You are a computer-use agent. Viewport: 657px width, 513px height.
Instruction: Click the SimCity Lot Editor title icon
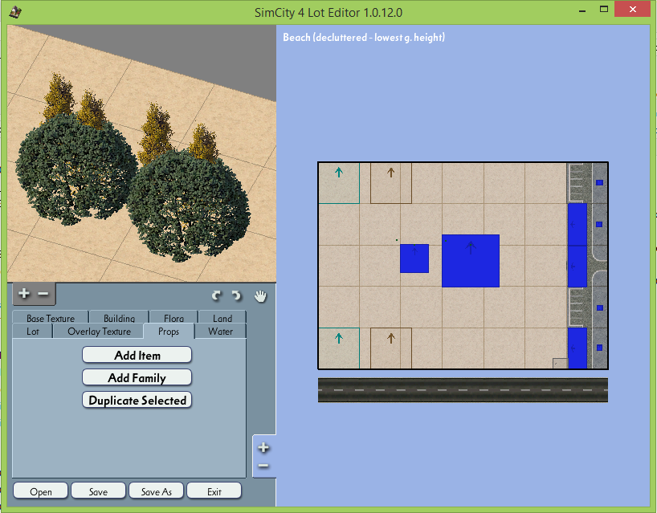(x=15, y=12)
